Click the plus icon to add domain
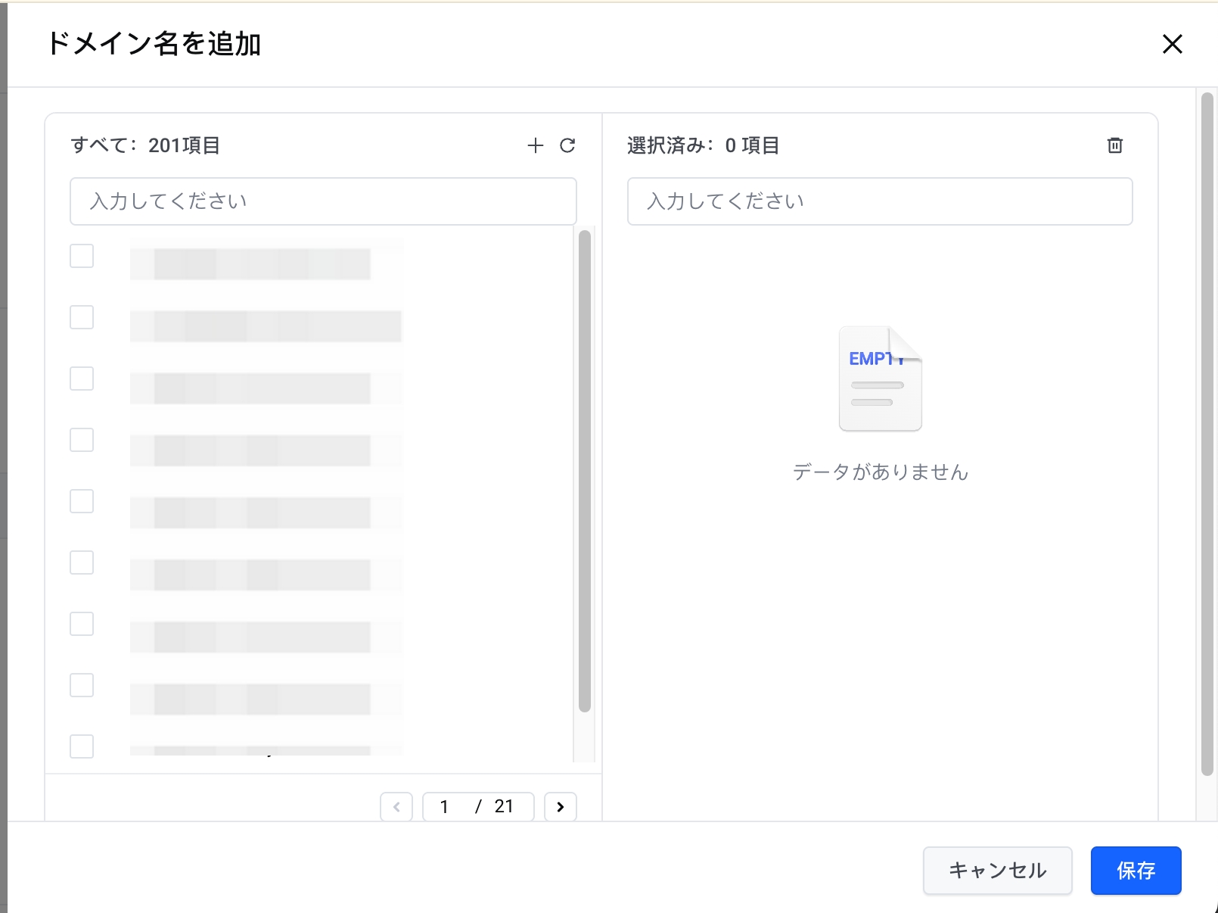This screenshot has height=913, width=1218. [536, 145]
